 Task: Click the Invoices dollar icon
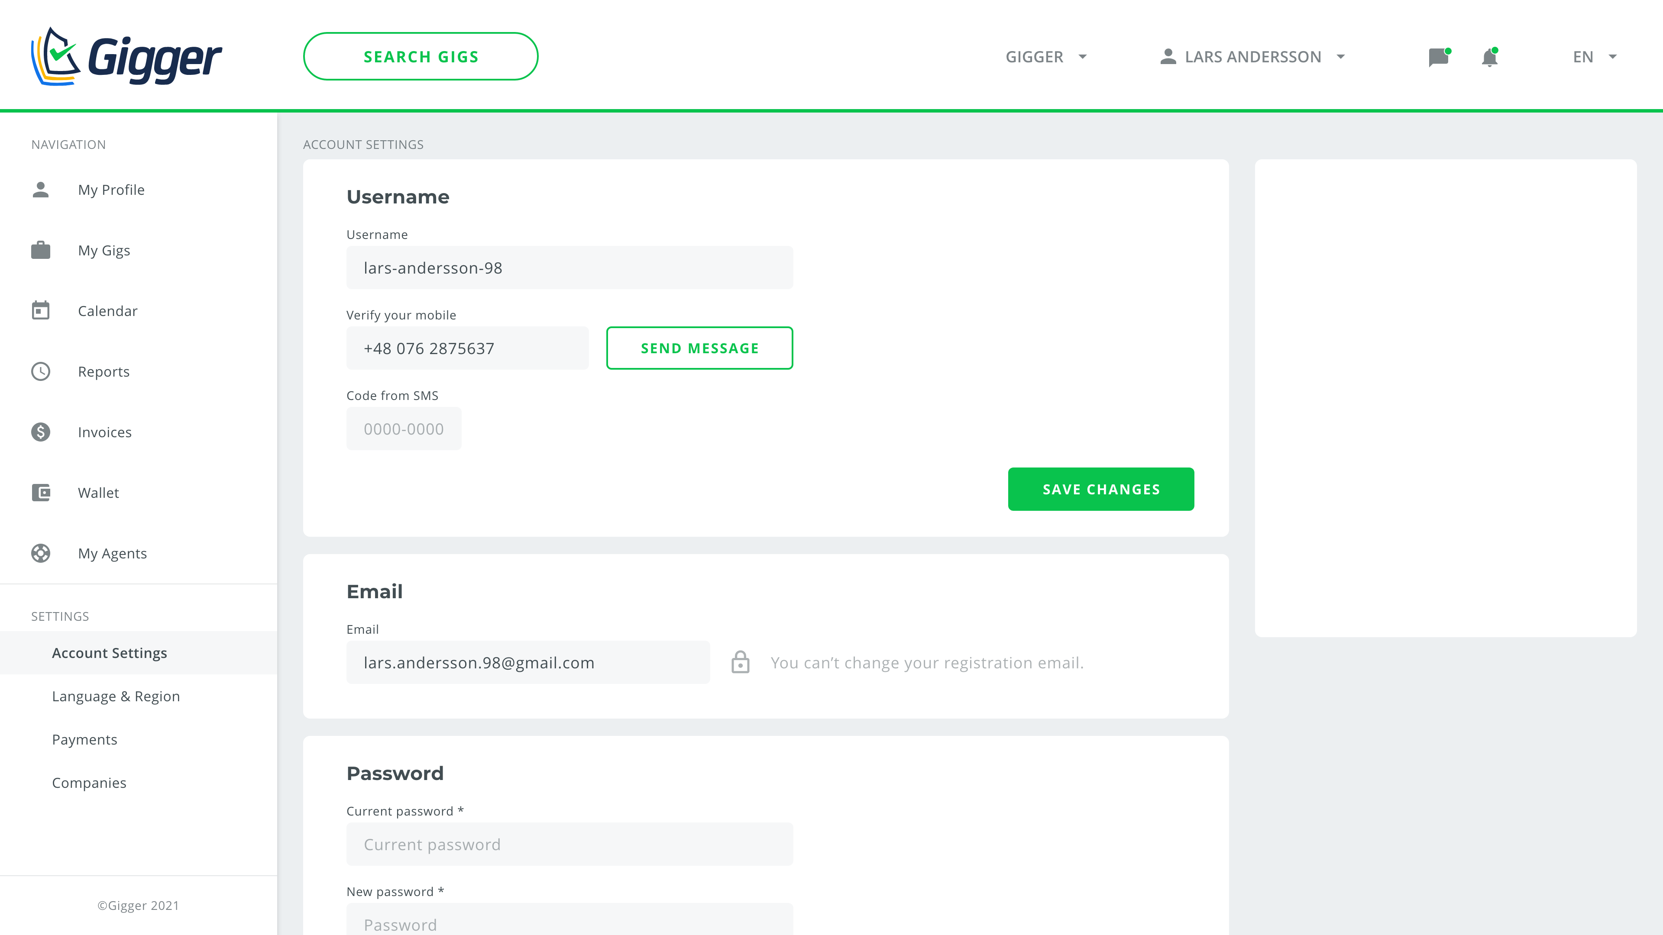(x=41, y=432)
